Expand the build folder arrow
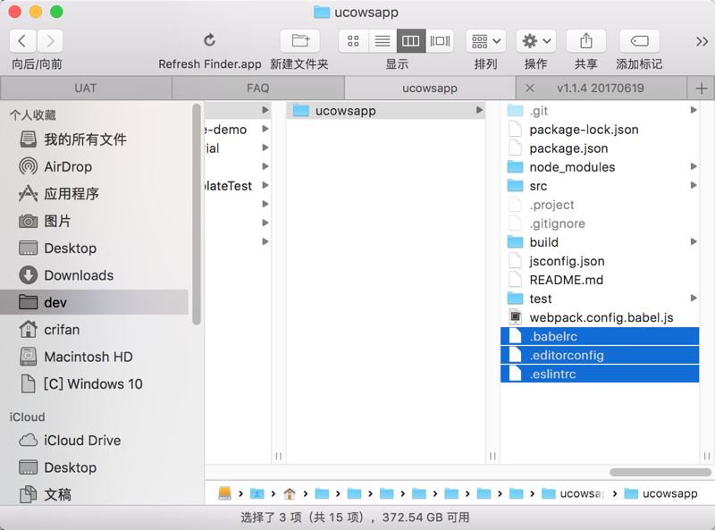The height and width of the screenshot is (530, 715). [694, 241]
